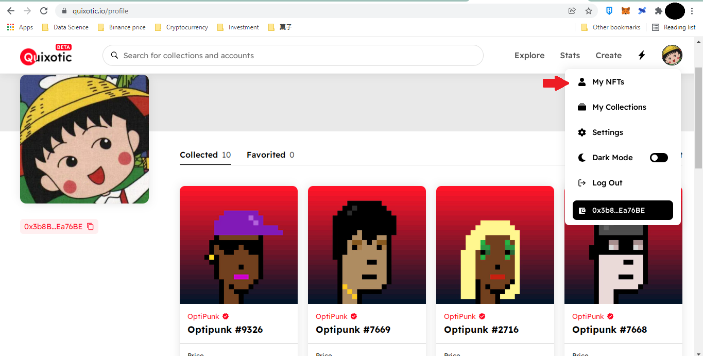Open the Cryptocurrency bookmarks folder
Screen dimensions: 703x356
tap(181, 27)
